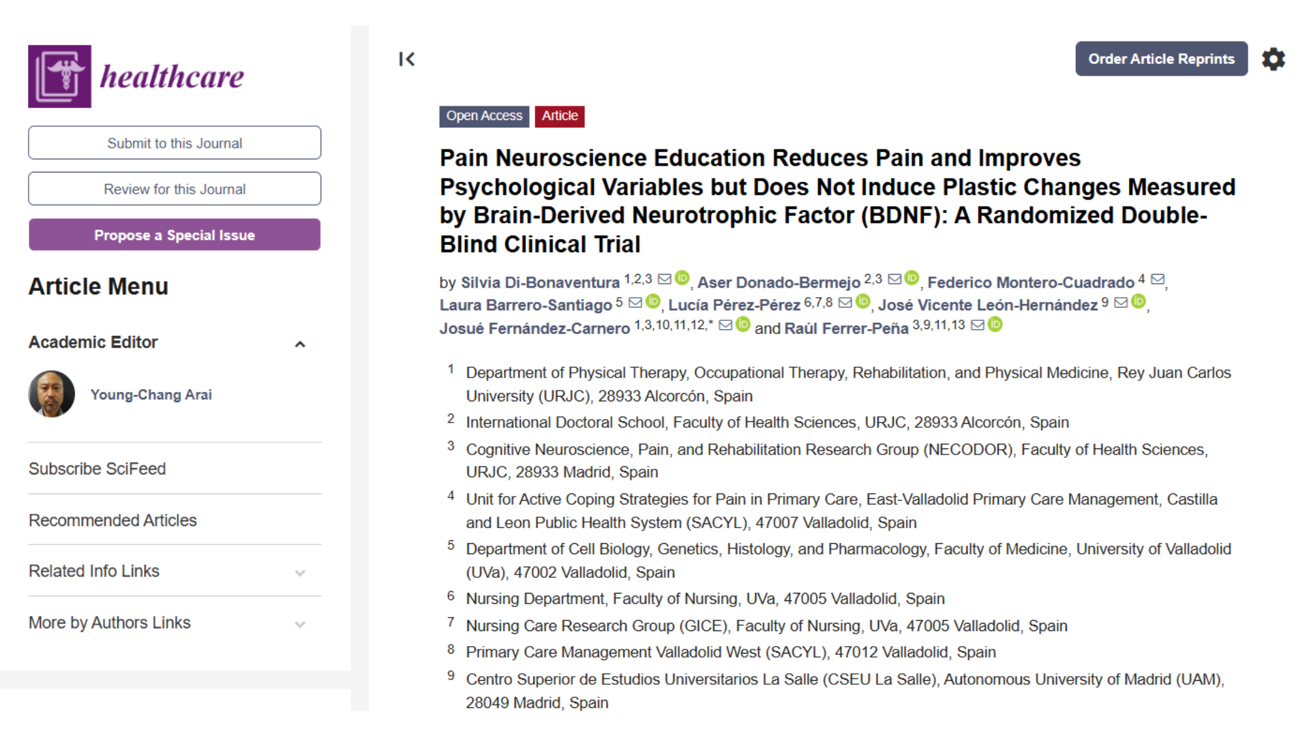
Task: Click Propose a Special Issue button
Action: click(175, 234)
